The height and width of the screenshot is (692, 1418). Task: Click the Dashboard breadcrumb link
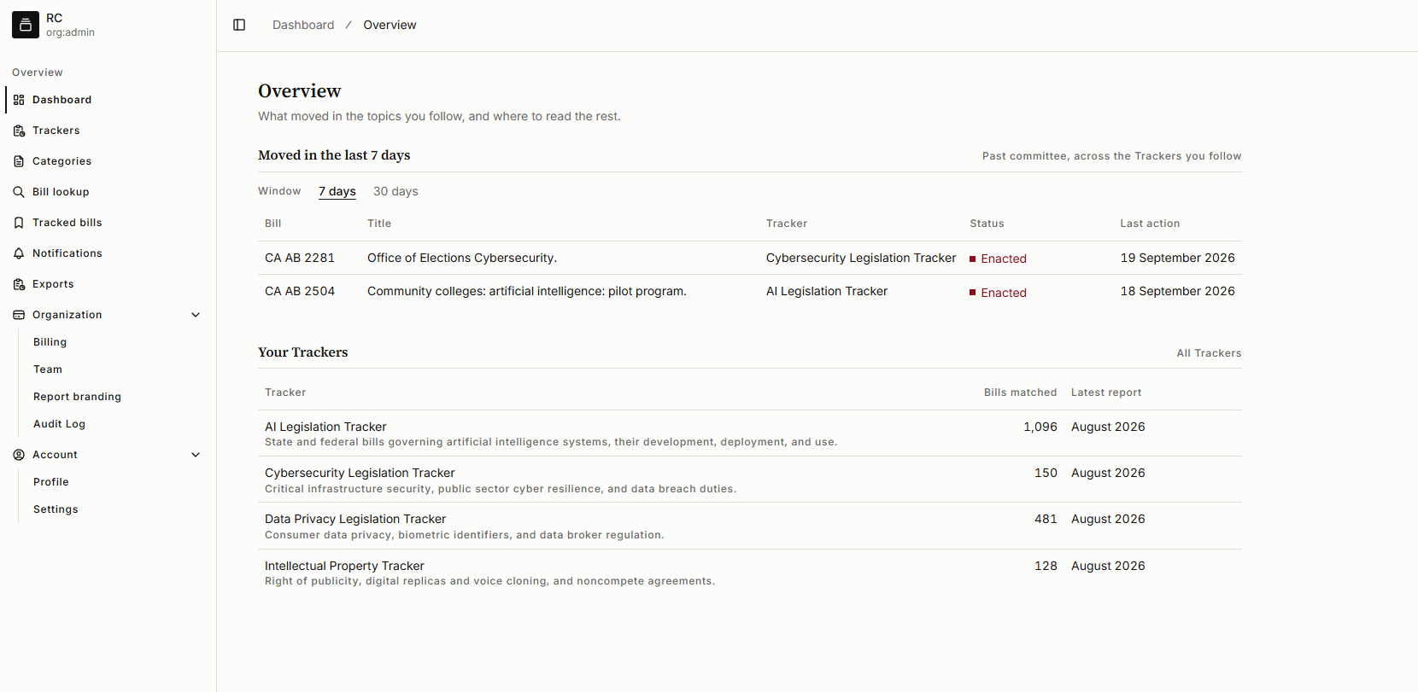(303, 25)
